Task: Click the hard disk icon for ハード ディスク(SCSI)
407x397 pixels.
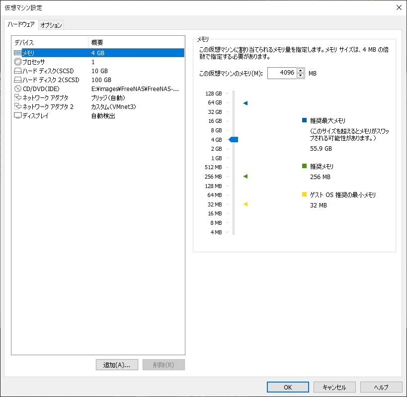Action: tap(18, 71)
